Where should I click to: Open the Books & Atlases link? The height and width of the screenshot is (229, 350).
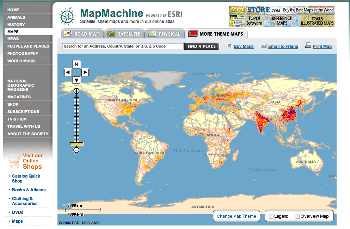tap(29, 190)
